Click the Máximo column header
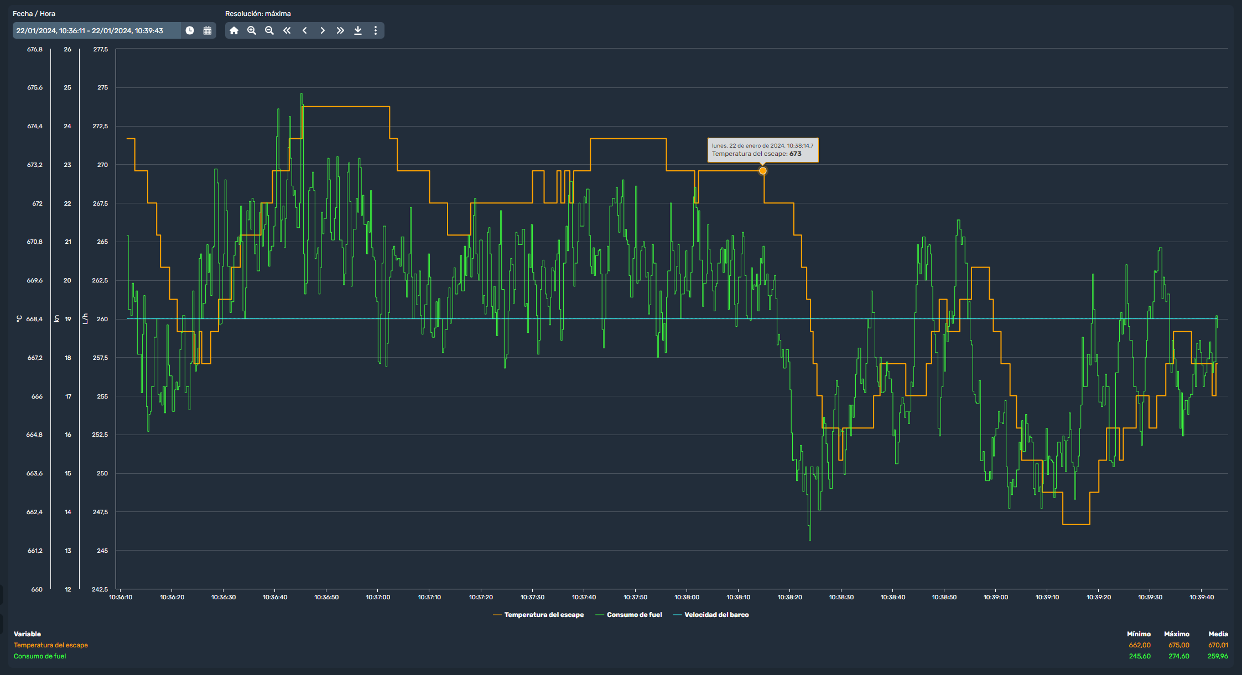This screenshot has height=675, width=1242. tap(1176, 634)
